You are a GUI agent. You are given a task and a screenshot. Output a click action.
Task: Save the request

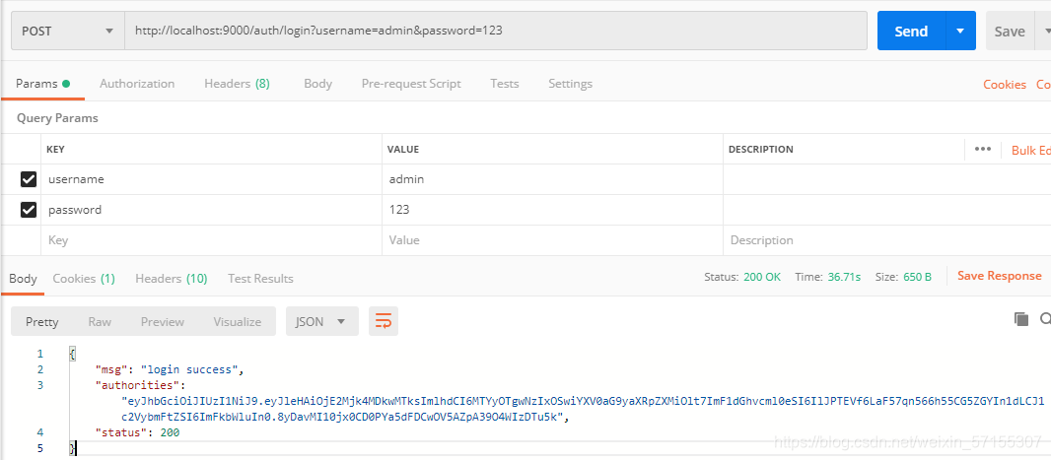click(x=1009, y=31)
